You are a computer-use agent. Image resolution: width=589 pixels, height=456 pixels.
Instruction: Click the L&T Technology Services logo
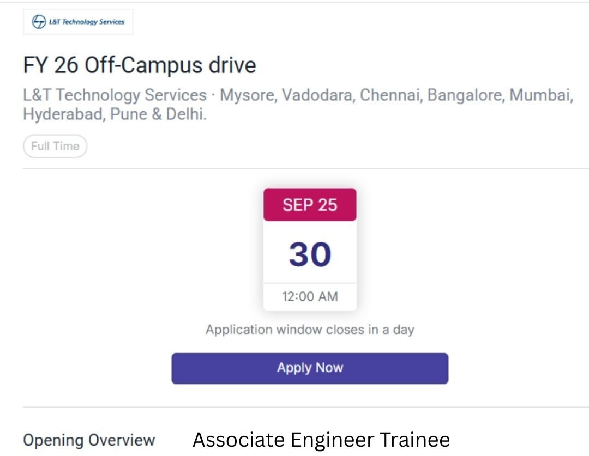[x=78, y=22]
